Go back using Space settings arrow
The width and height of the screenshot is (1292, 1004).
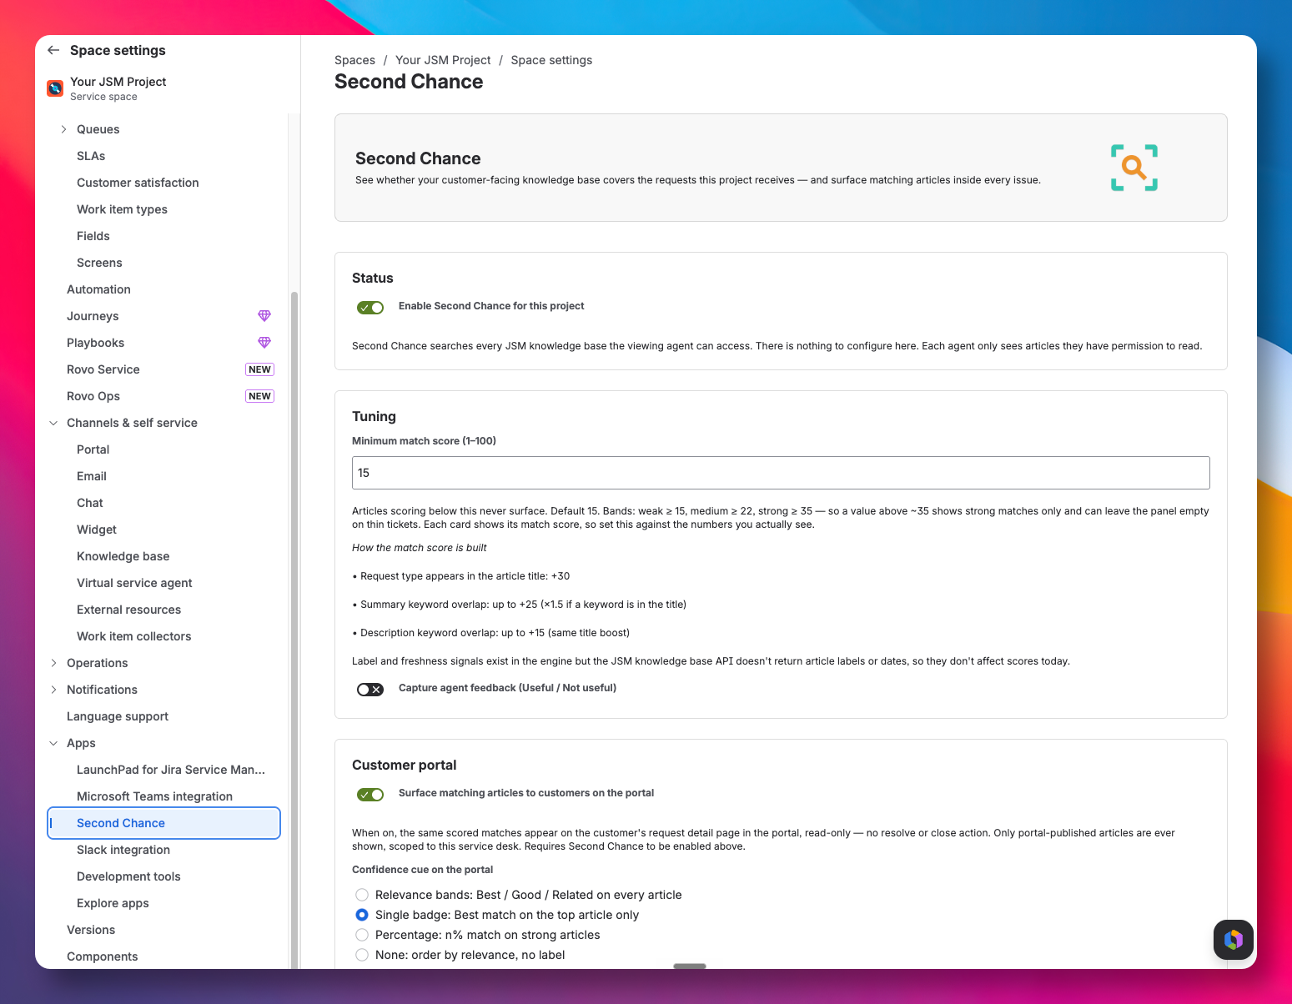point(53,50)
